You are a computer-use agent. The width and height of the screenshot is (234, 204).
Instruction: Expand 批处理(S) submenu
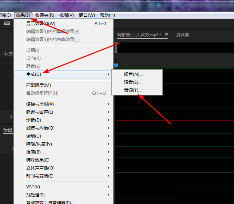(x=64, y=195)
